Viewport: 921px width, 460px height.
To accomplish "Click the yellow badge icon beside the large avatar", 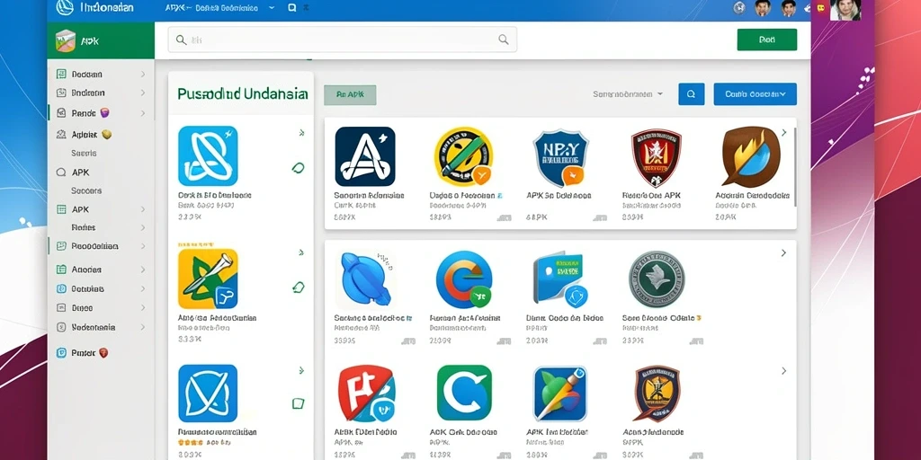I will coord(821,7).
